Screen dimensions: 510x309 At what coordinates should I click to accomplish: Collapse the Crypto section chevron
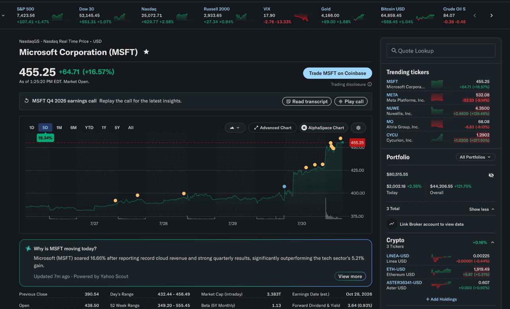[x=492, y=242]
